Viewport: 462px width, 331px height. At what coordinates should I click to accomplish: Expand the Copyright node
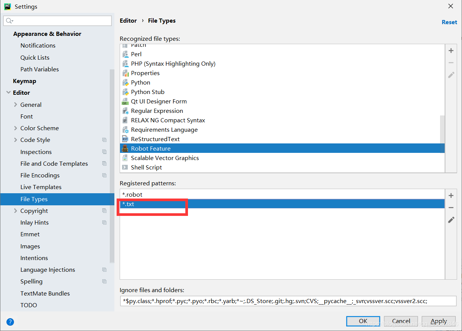(15, 211)
